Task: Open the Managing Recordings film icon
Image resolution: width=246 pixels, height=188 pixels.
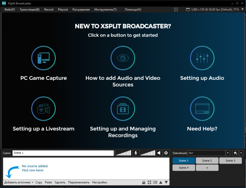Action: (x=123, y=109)
